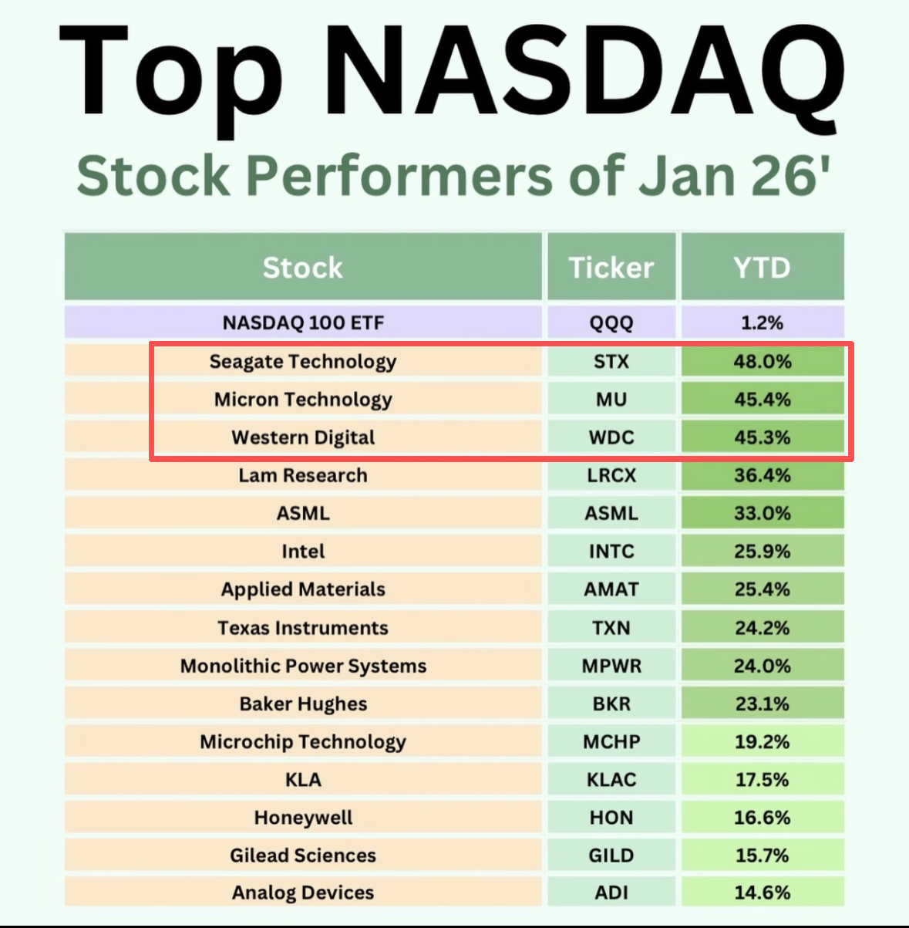This screenshot has height=928, width=909.
Task: Click Analog Devices' 14.6% YTD cell
Action: [763, 893]
